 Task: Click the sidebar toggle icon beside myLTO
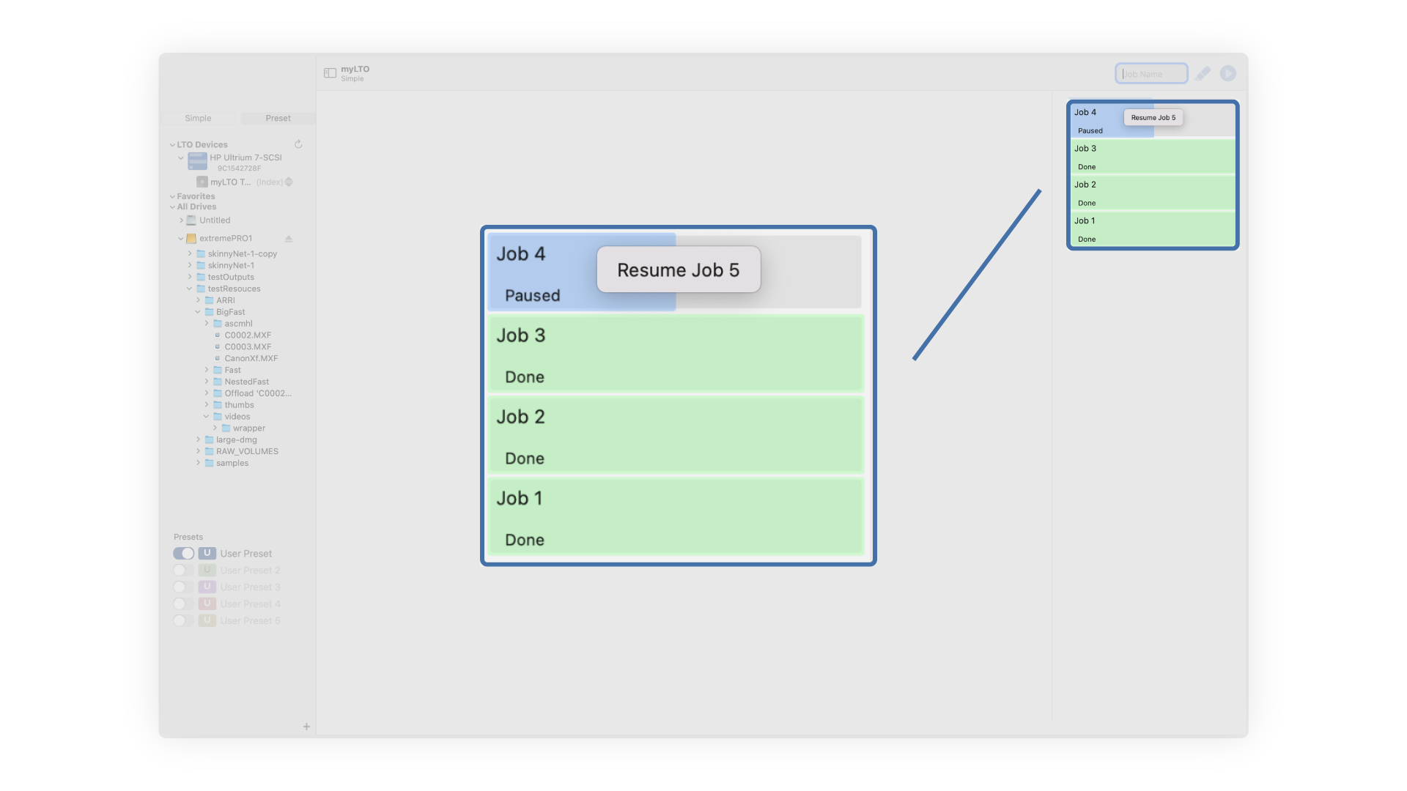click(330, 73)
